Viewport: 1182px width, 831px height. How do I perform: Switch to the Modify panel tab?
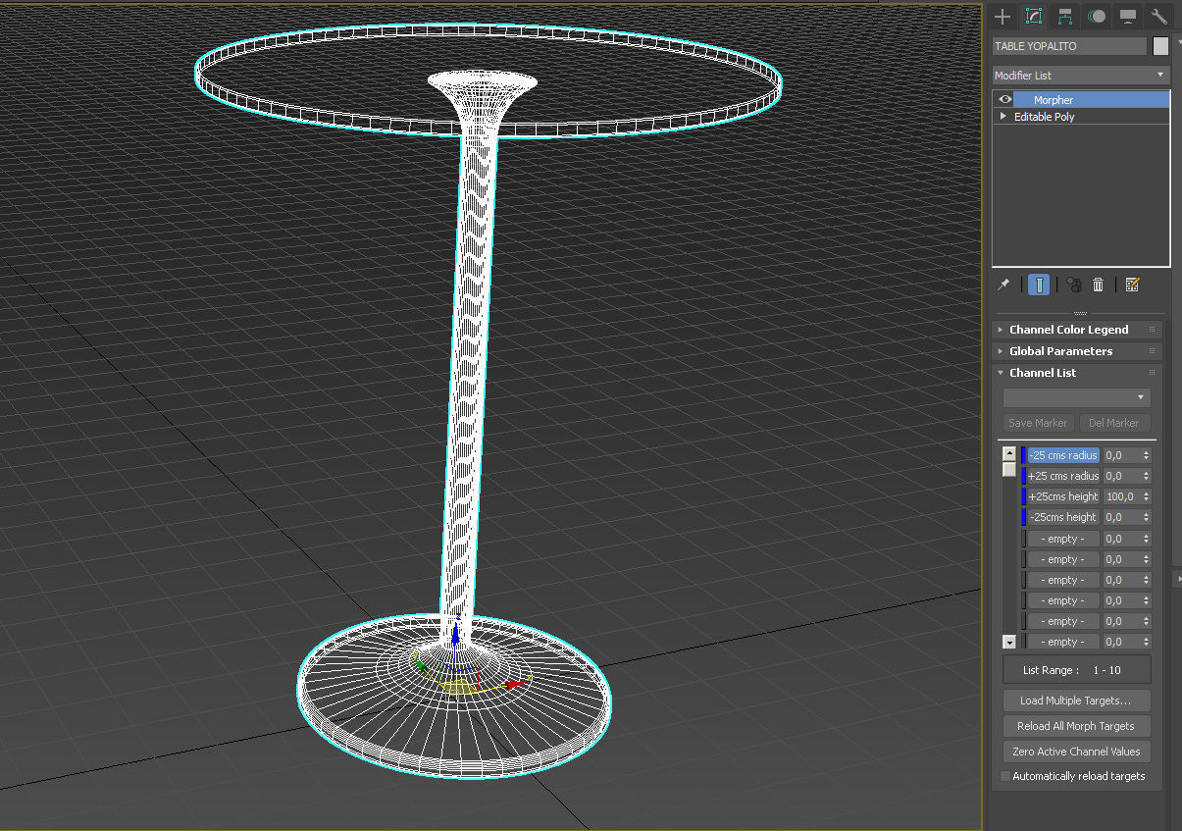click(1033, 17)
